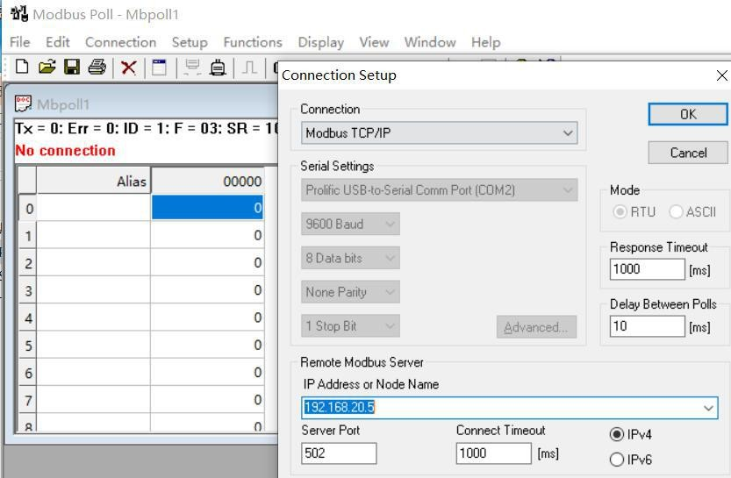
Task: Click the Delay Between Polls input field
Action: point(647,326)
